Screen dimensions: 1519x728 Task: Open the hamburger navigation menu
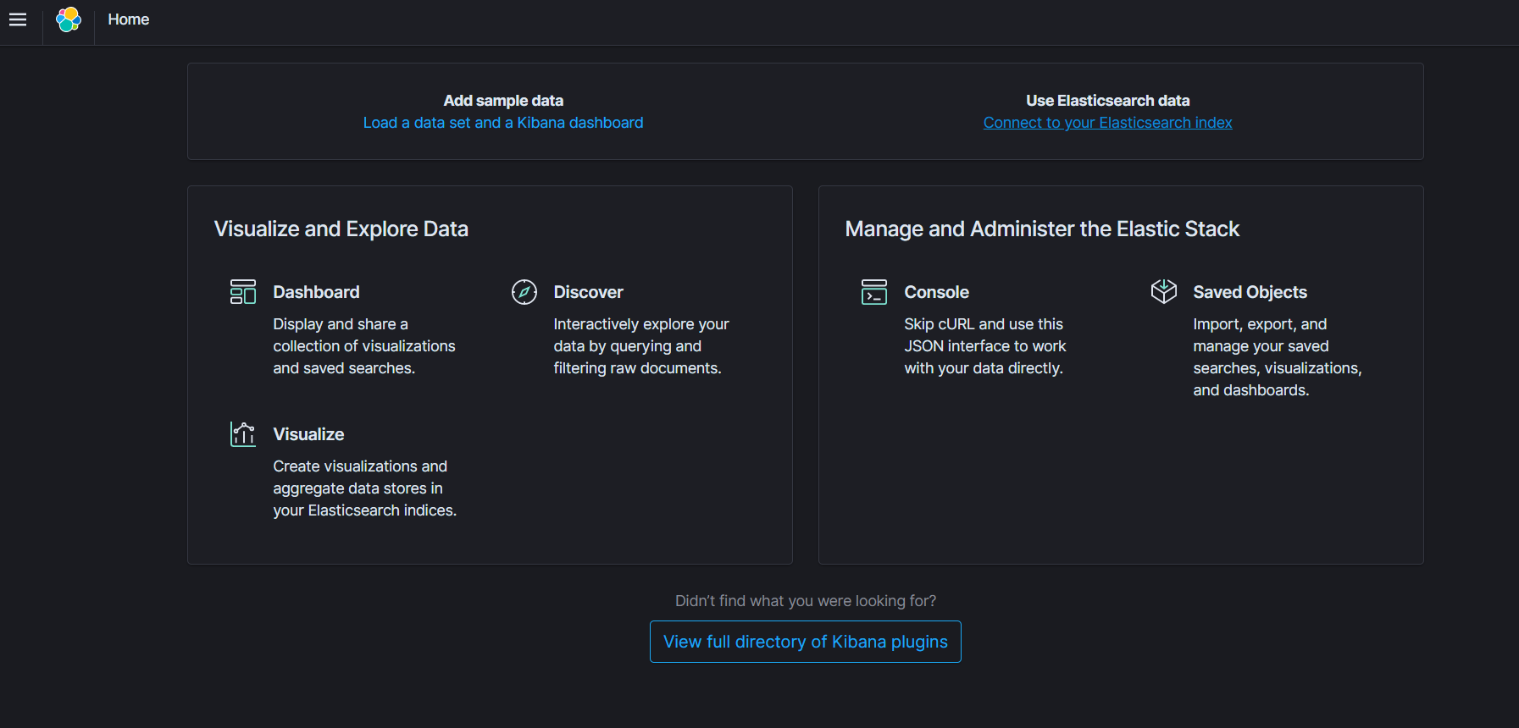[18, 19]
